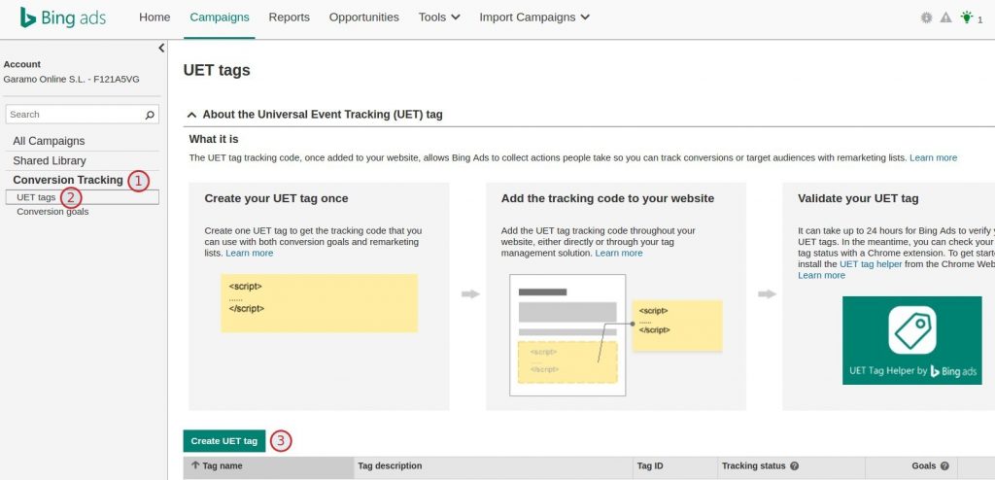The width and height of the screenshot is (995, 480).
Task: Go to the Opportunities tab
Action: pos(363,17)
